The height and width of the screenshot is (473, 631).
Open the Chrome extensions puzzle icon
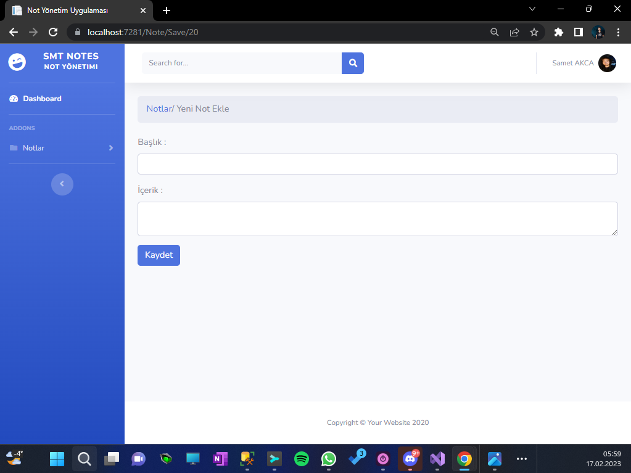click(x=559, y=32)
